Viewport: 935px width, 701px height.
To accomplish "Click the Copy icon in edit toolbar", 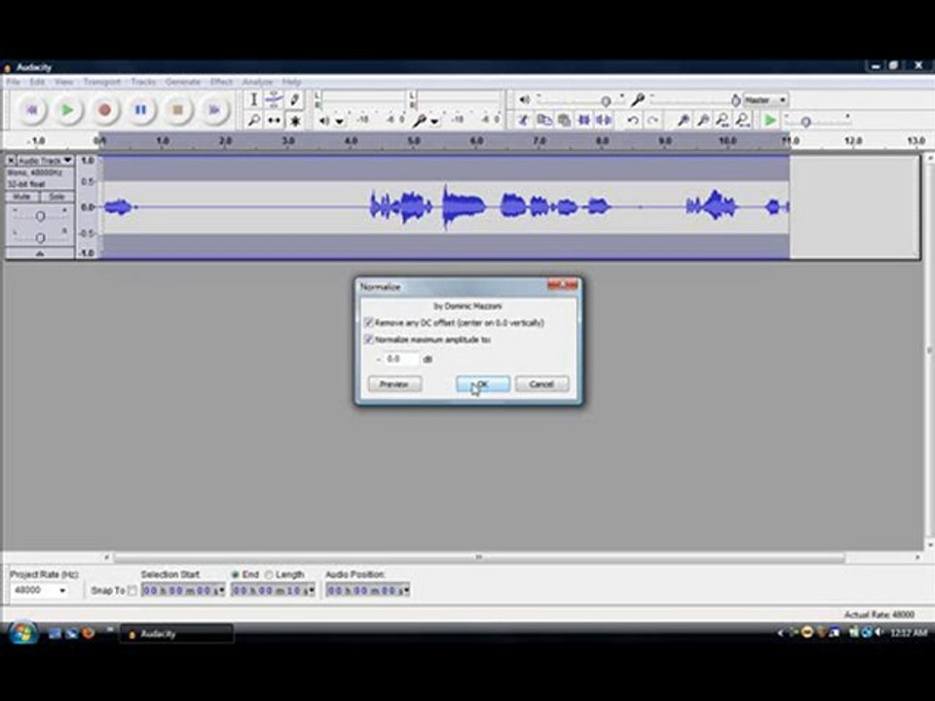I will point(543,121).
